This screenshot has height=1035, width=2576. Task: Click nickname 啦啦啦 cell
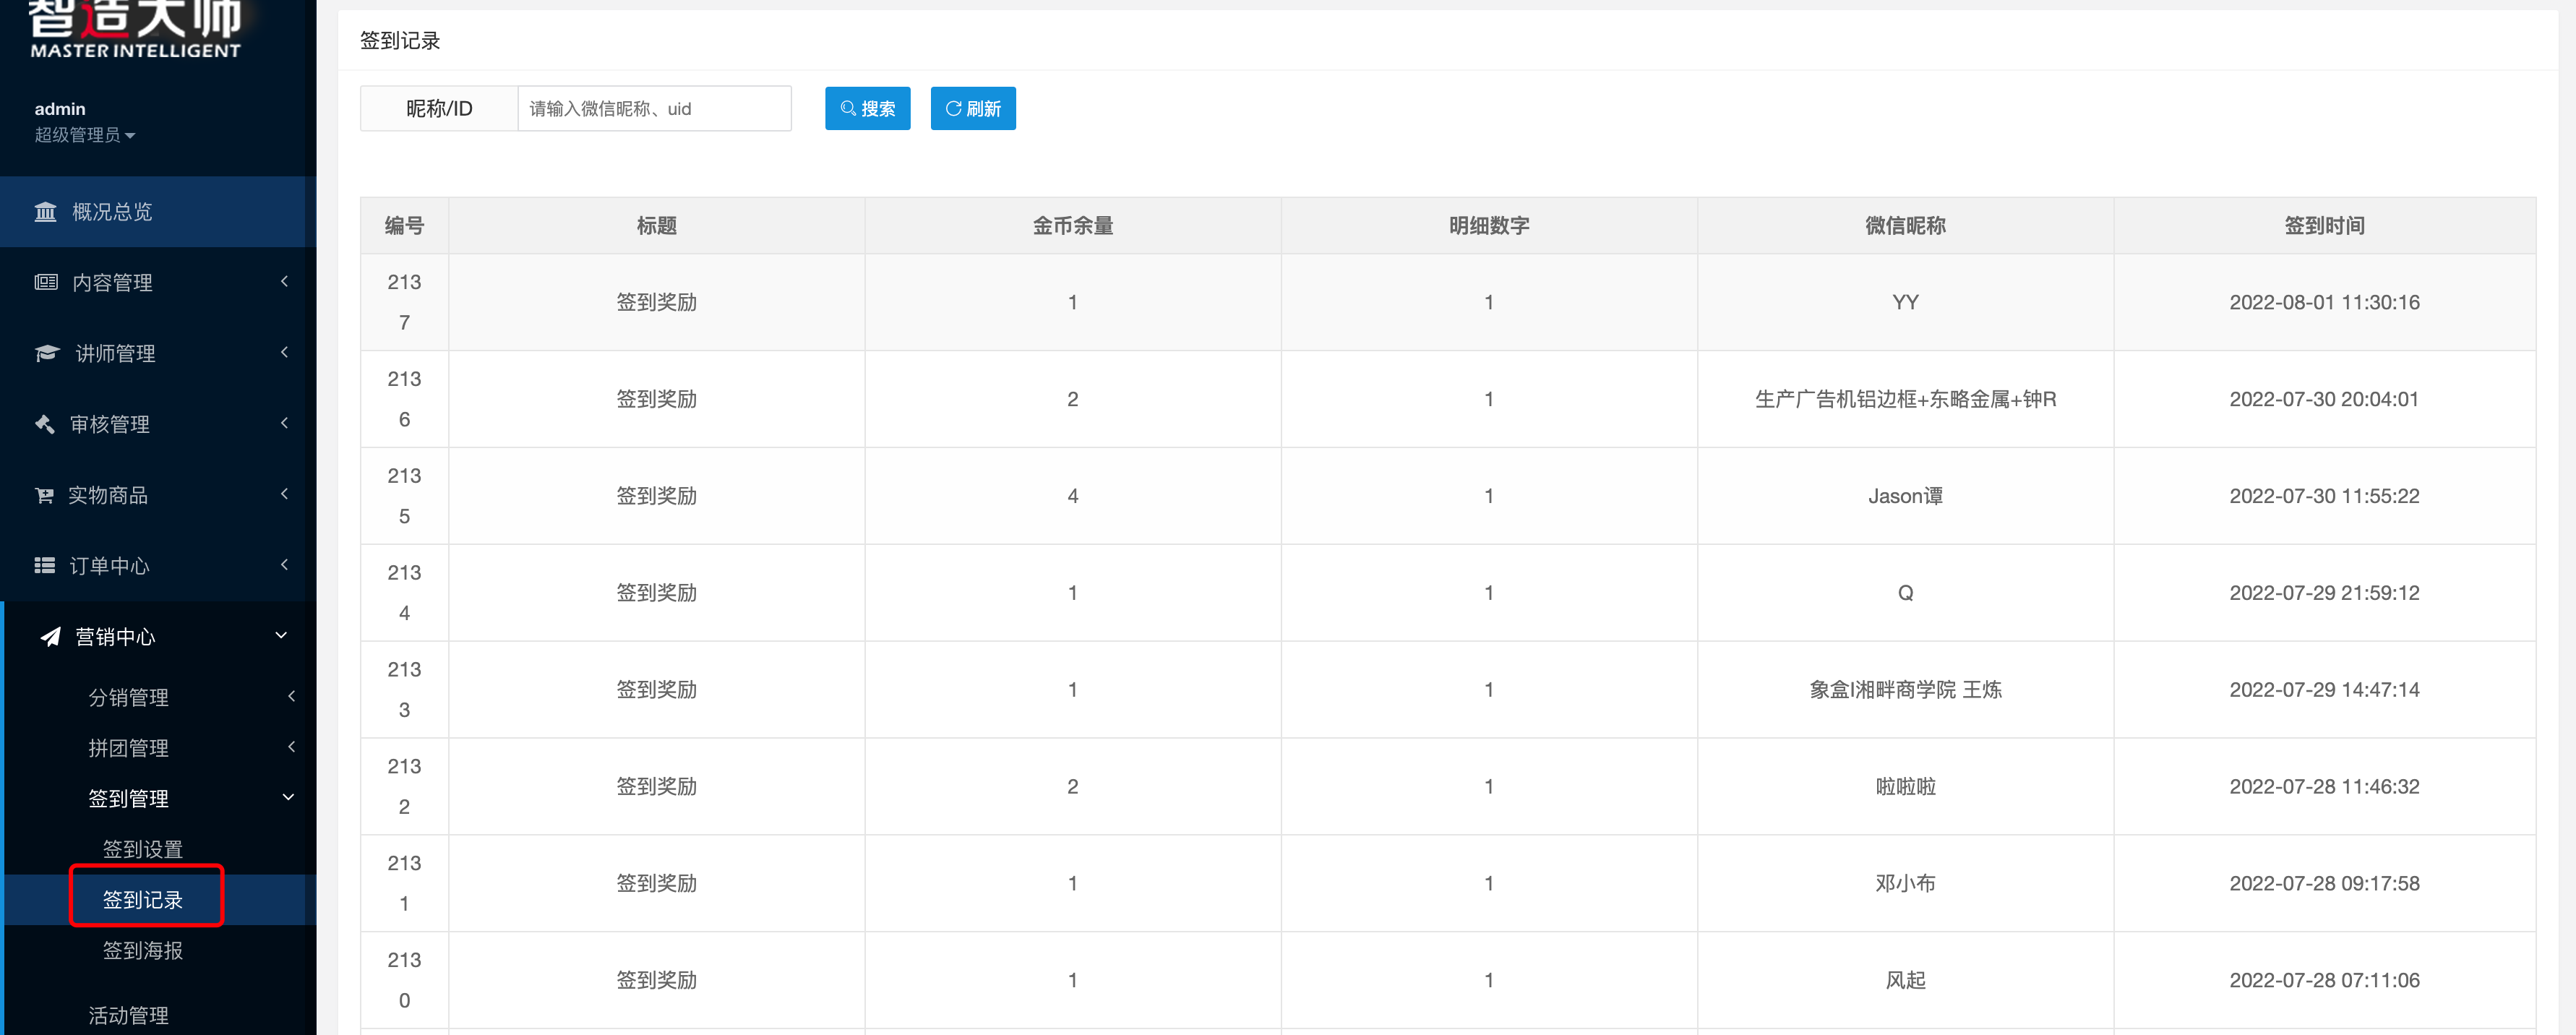click(x=1905, y=787)
